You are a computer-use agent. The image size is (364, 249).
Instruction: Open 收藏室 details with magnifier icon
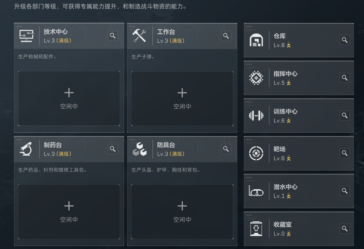click(344, 228)
